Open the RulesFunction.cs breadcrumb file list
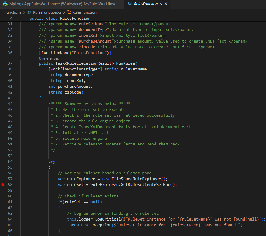The height and width of the screenshot is (236, 266). point(47,12)
